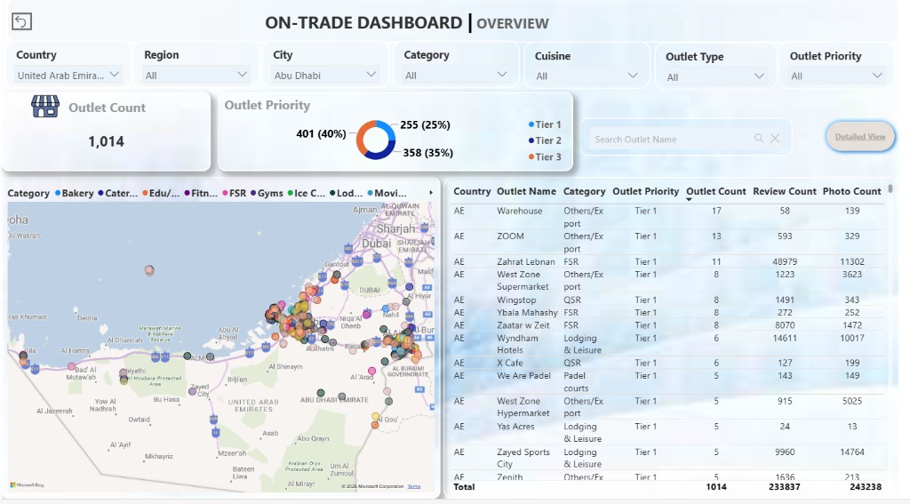
Task: Select Tier 1 in the priority legend
Action: click(545, 124)
